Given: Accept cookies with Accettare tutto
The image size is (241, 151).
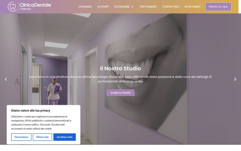Looking at the screenshot, I should tap(65, 137).
